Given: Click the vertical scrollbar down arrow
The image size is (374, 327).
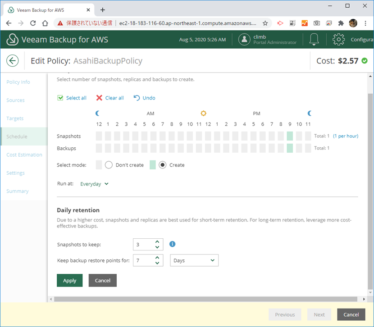Looking at the screenshot, I should pyautogui.click(x=370, y=292).
